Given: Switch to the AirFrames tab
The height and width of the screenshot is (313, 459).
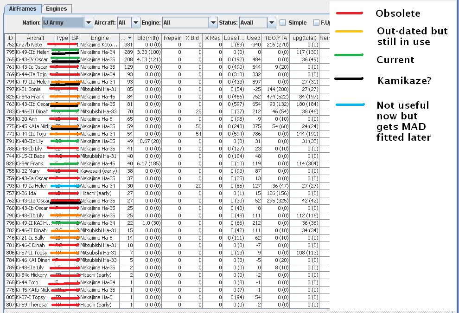Looking at the screenshot, I should point(23,9).
